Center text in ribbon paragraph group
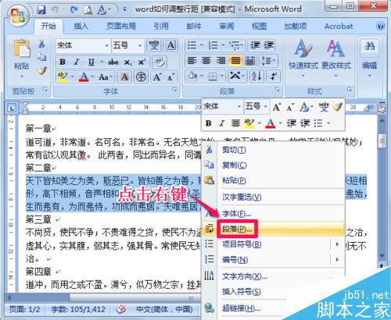 coord(206,61)
